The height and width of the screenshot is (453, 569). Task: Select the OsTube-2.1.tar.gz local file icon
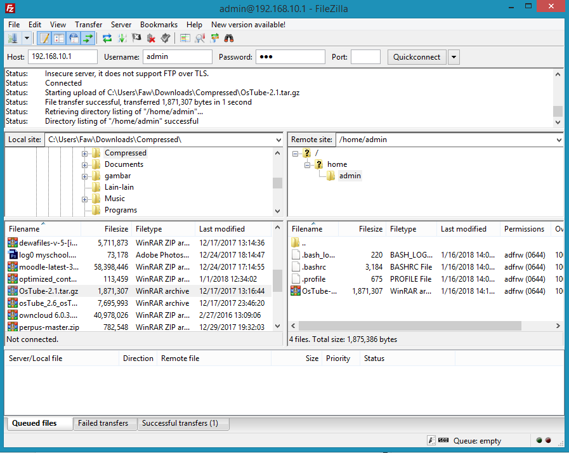tap(13, 291)
